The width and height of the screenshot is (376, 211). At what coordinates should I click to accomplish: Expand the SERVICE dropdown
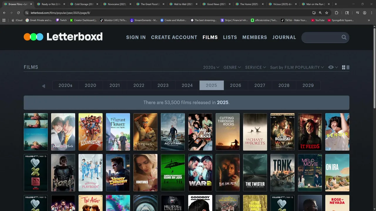tap(256, 67)
